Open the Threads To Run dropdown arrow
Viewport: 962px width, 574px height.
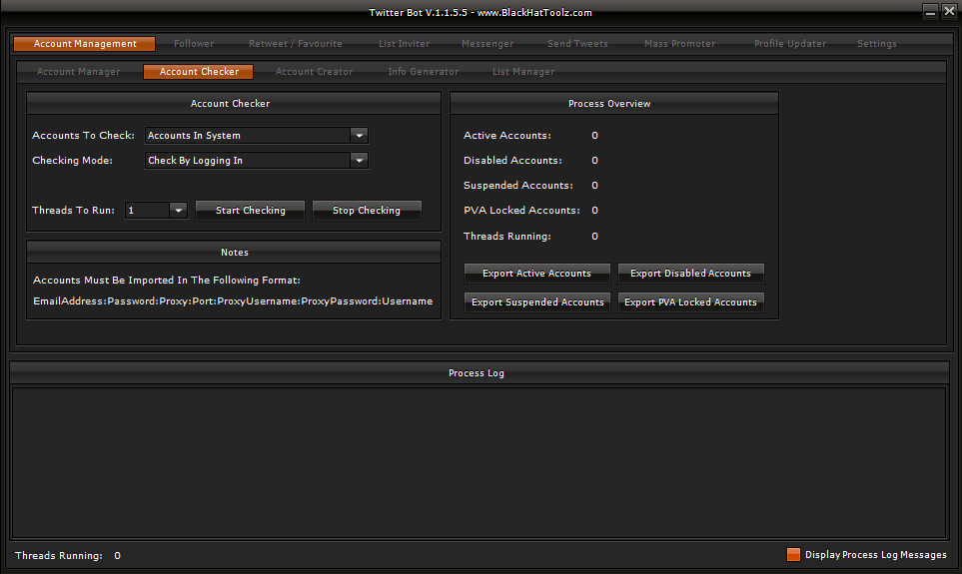point(179,211)
